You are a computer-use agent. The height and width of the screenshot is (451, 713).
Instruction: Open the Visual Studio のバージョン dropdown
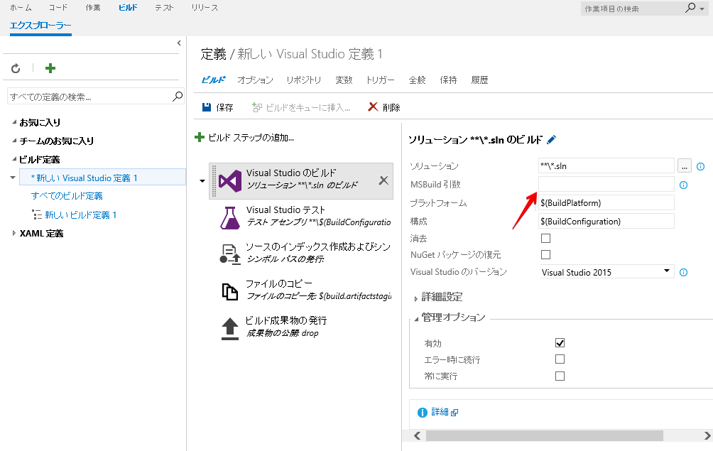(x=606, y=272)
